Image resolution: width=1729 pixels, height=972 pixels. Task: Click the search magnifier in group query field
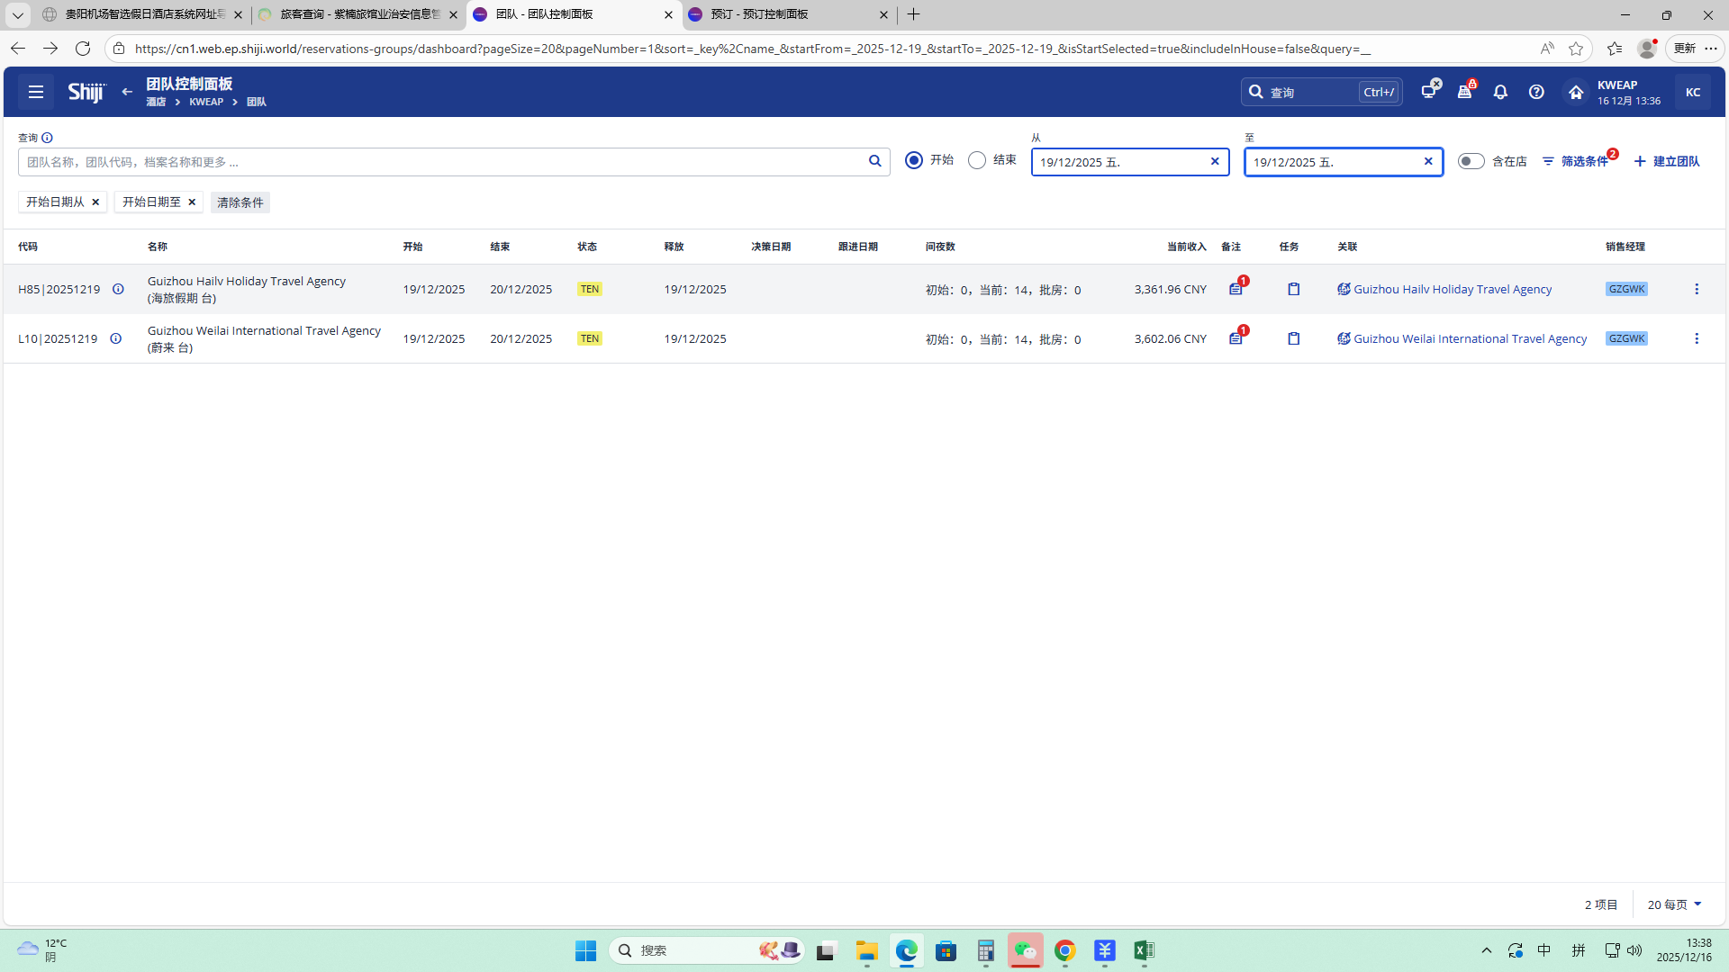point(874,161)
